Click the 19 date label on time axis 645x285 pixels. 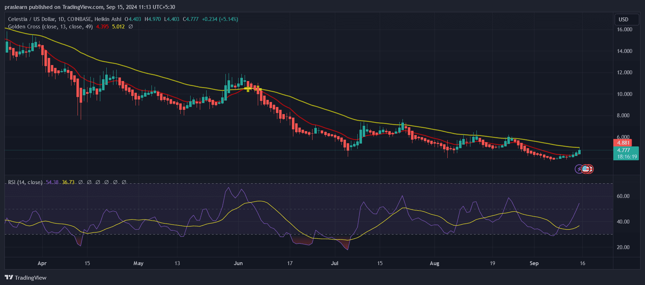(x=492, y=263)
